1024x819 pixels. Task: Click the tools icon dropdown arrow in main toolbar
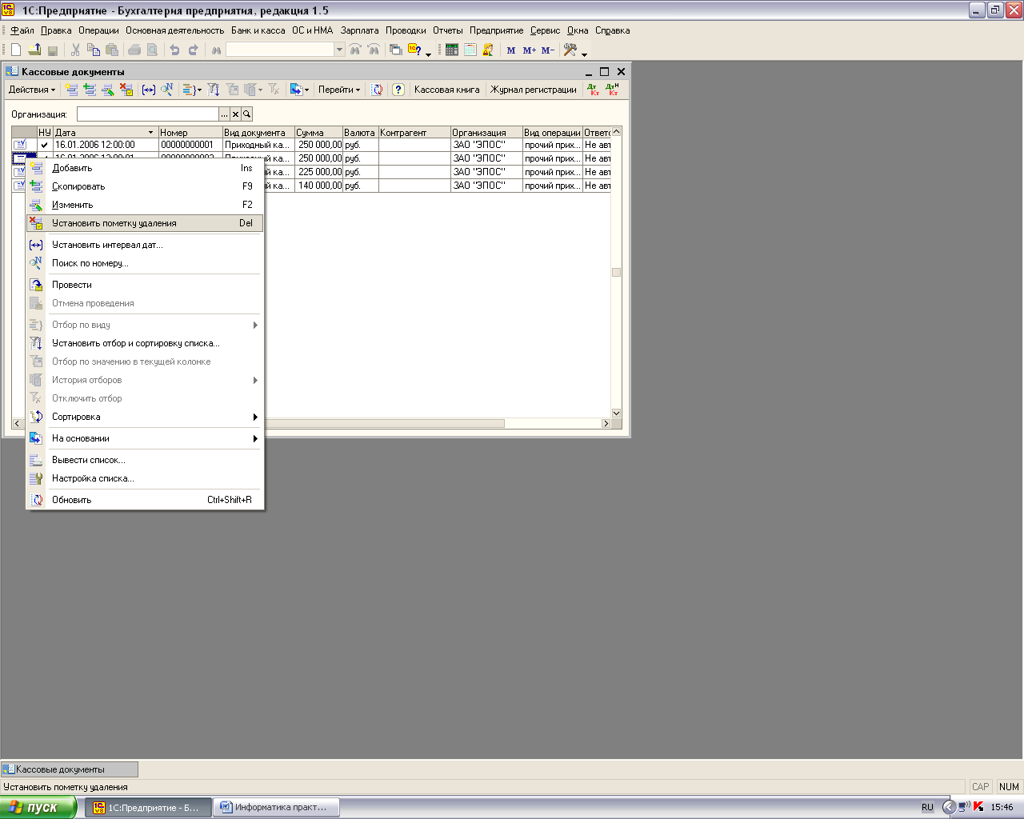[584, 53]
